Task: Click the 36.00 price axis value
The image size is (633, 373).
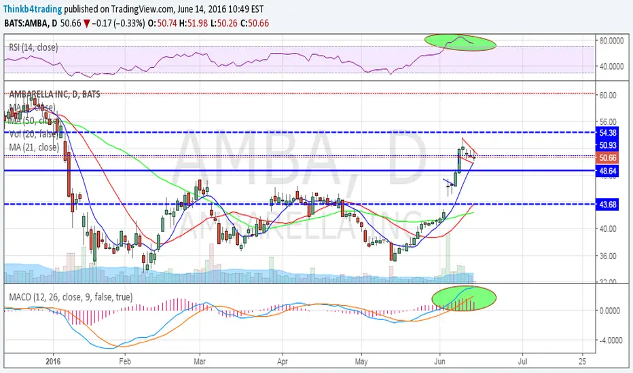Action: [x=608, y=256]
